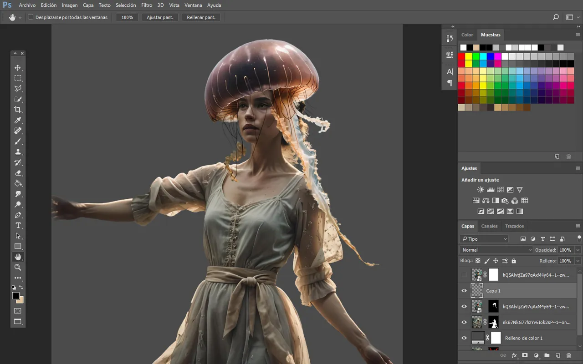This screenshot has width=583, height=364.
Task: Open the Muestras panel menu
Action: (578, 35)
